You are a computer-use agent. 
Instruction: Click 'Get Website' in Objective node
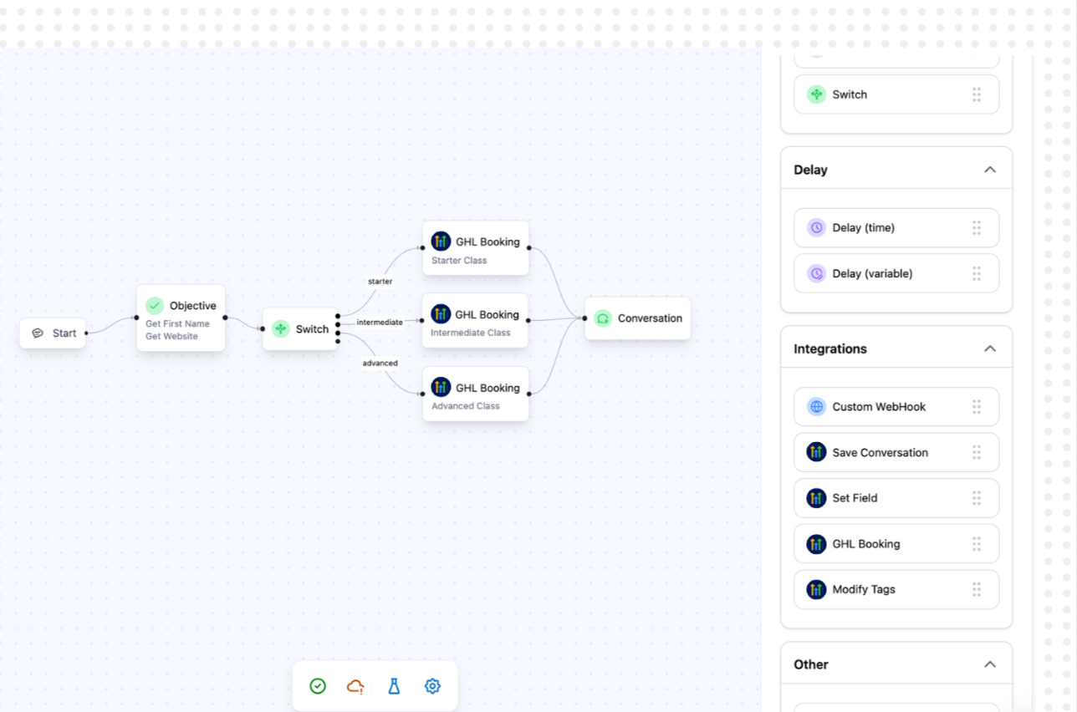pyautogui.click(x=171, y=336)
